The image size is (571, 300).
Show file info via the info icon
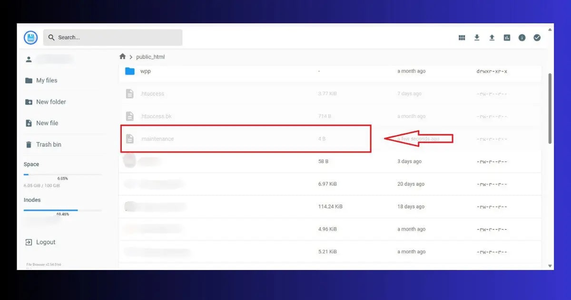[522, 37]
